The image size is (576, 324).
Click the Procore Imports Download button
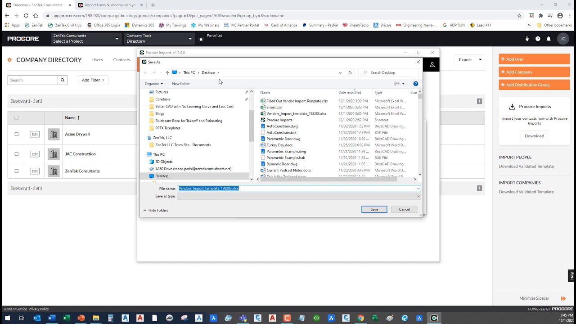point(534,136)
